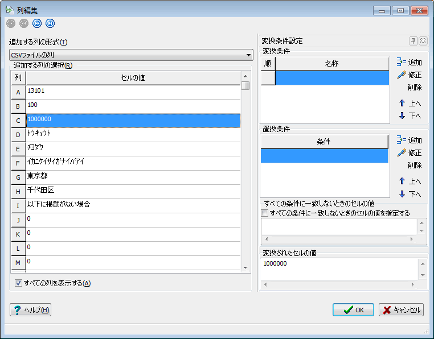Image resolution: width=434 pixels, height=339 pixels.
Task: Click the blue skip-to-last icon in toolbar
Action: (50, 23)
